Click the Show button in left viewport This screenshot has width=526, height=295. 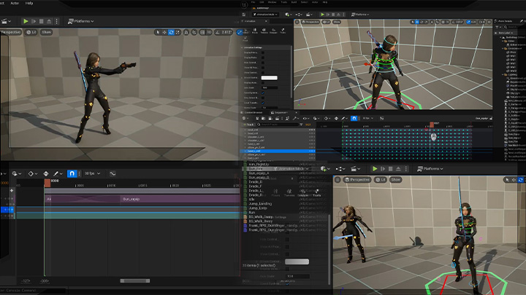(x=46, y=32)
